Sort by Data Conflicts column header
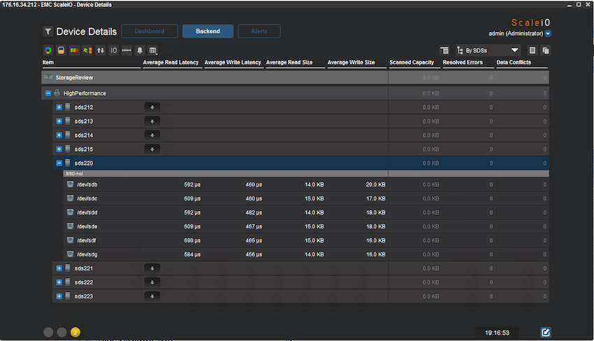 coord(514,62)
